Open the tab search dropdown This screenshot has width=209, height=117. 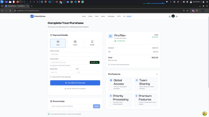(2, 6)
